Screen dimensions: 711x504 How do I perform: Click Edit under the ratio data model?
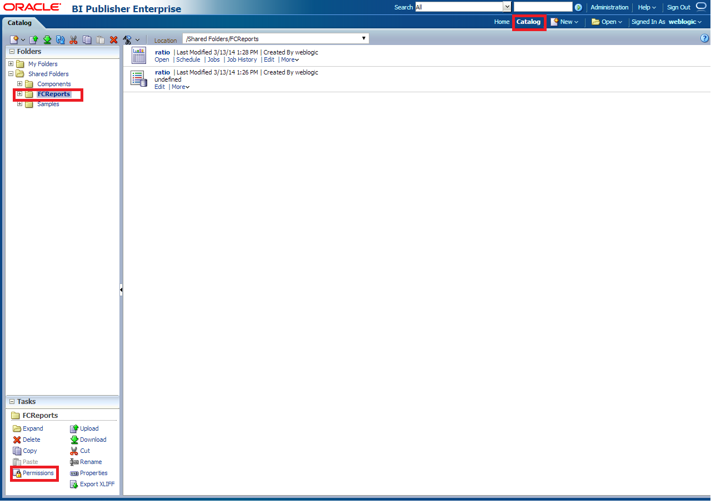[x=159, y=87]
